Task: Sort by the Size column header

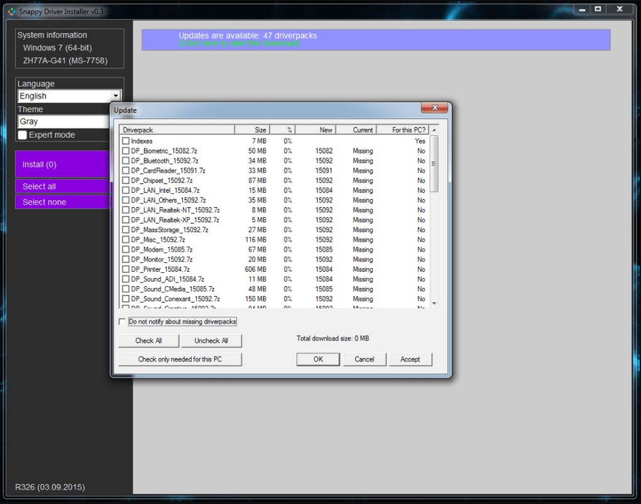Action: pos(252,130)
